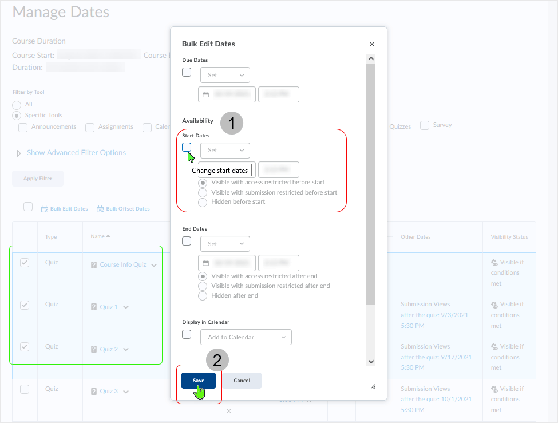Open the Course Info Quiz link

point(123,265)
